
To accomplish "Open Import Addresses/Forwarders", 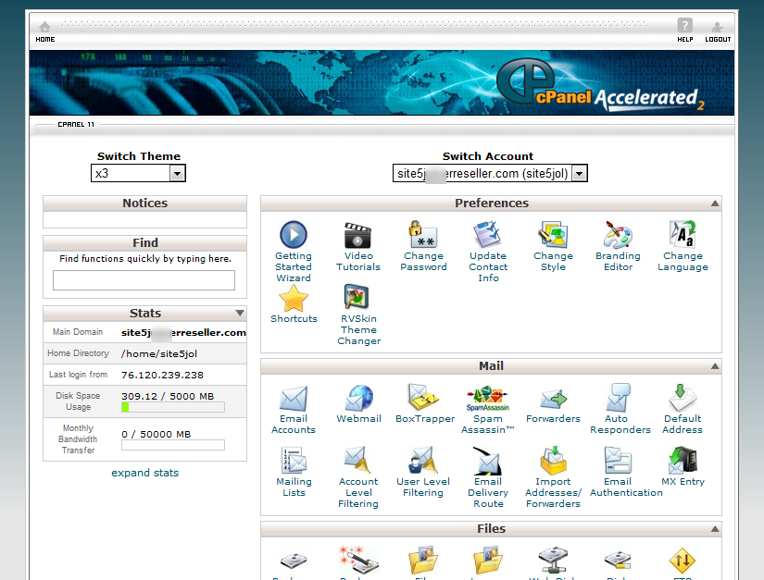I will pyautogui.click(x=553, y=476).
